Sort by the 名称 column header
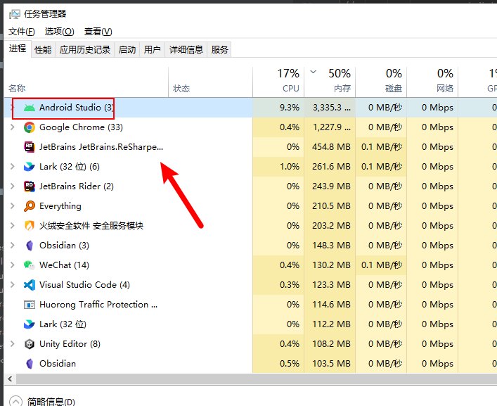Viewport: 497px width, 406px height. [86, 82]
